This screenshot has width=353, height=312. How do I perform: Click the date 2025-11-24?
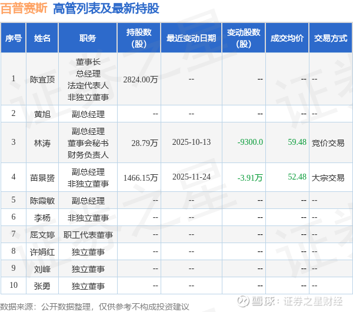click(191, 177)
